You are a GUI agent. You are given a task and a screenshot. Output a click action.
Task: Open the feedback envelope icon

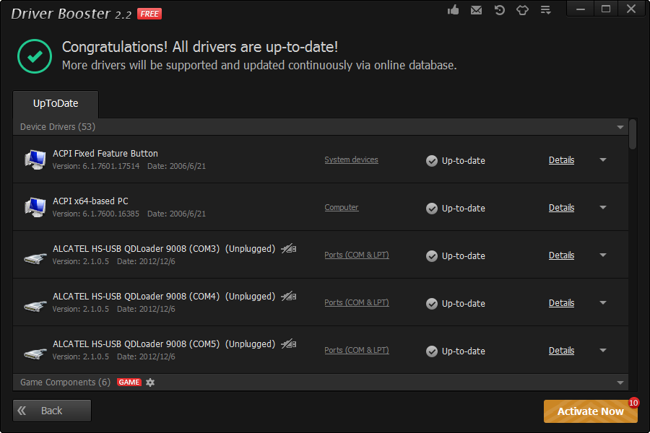(477, 10)
